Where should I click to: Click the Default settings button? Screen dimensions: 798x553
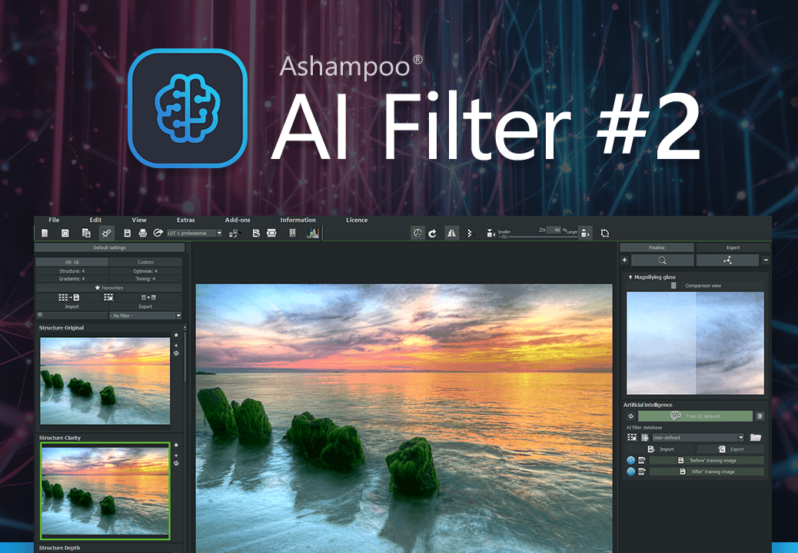(109, 247)
